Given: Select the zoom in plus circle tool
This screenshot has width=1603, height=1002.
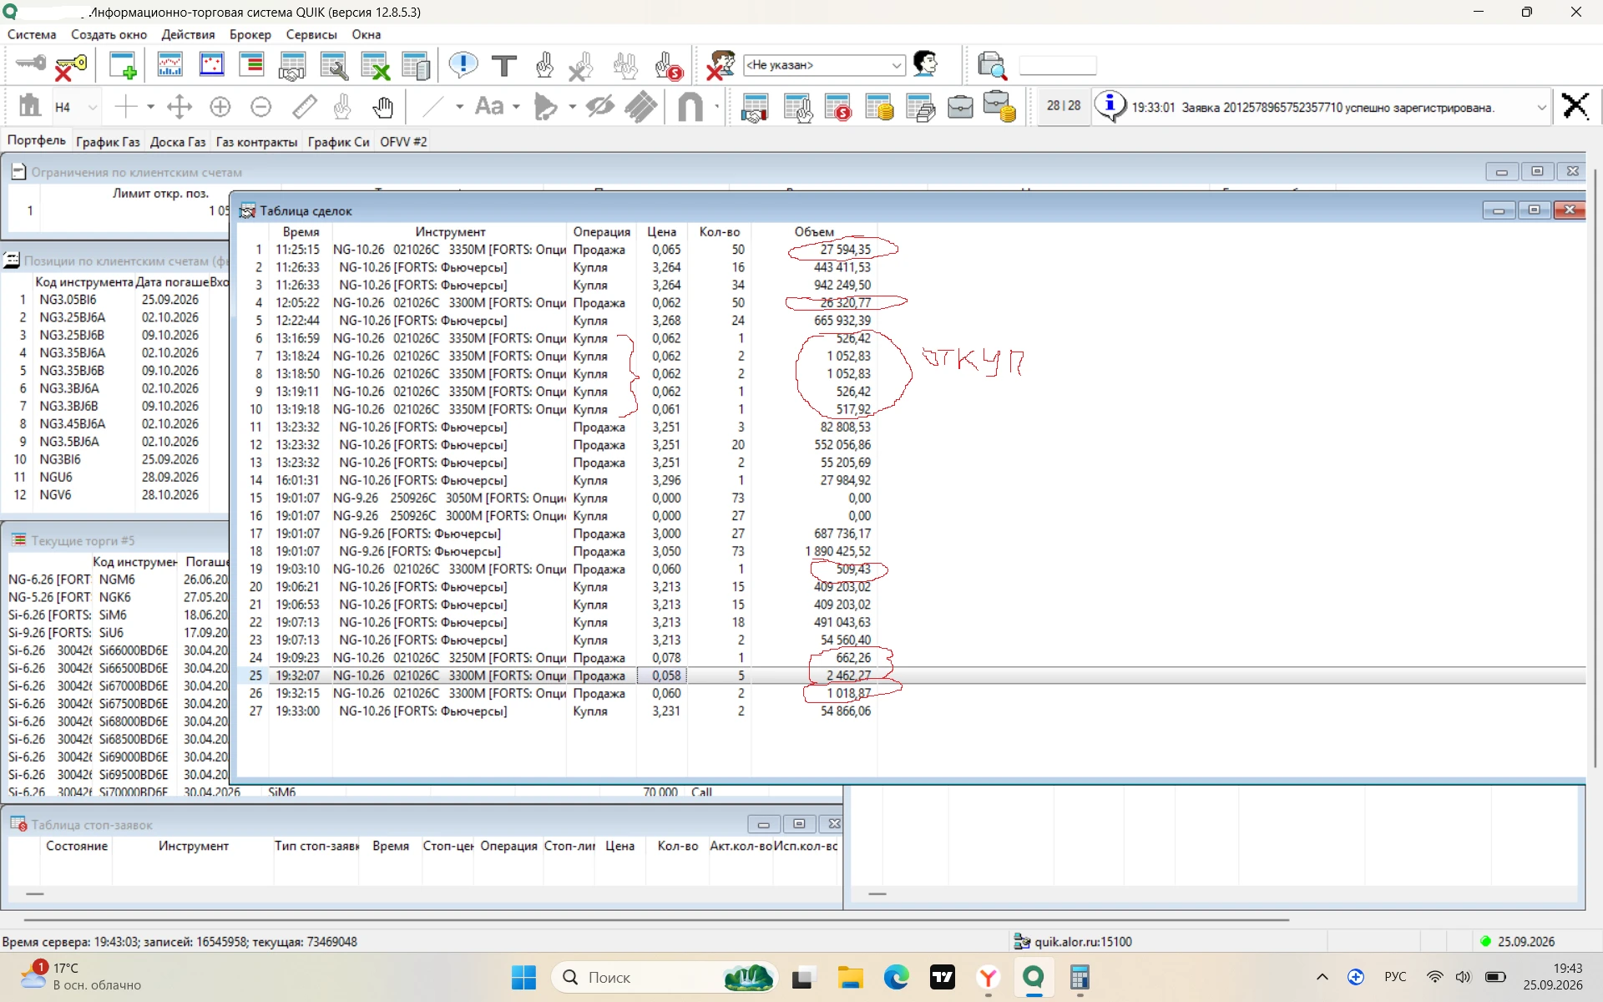Looking at the screenshot, I should 220,107.
